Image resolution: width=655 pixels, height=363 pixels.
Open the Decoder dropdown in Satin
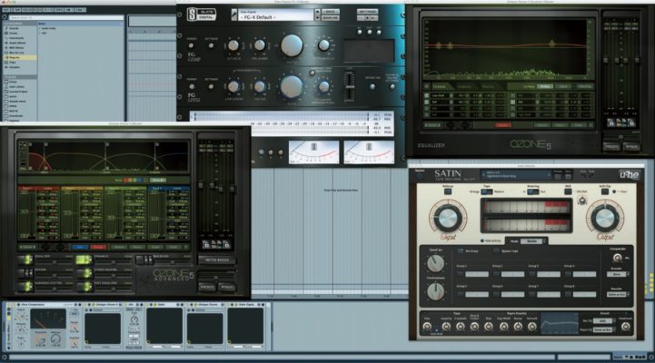pos(618,295)
